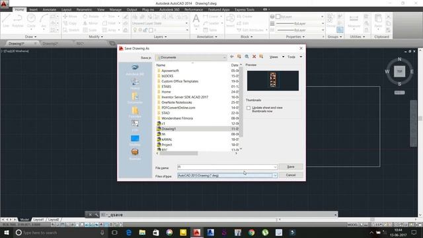Open the Documents place in sidebar
Screen dimensions: 423x238
[x=135, y=99]
